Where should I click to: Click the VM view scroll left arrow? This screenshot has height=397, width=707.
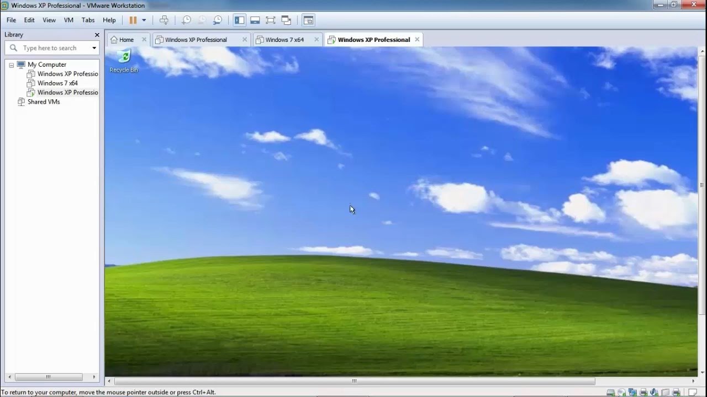coord(109,380)
